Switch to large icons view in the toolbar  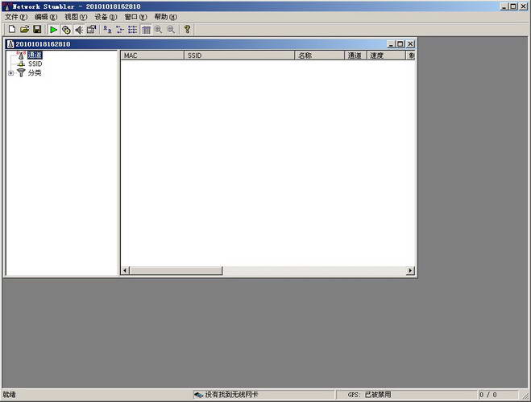tap(107, 30)
